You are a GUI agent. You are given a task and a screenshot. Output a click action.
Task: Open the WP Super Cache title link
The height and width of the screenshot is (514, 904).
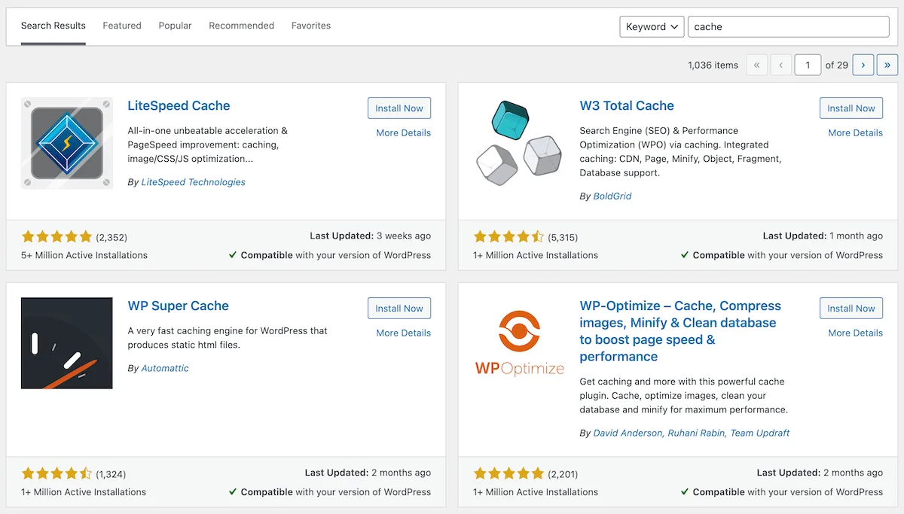coord(178,306)
